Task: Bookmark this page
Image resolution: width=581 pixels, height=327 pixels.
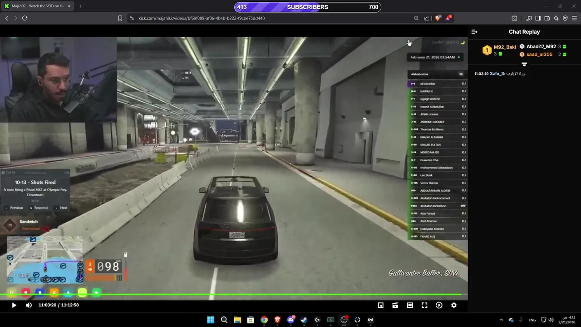Action: (120, 18)
